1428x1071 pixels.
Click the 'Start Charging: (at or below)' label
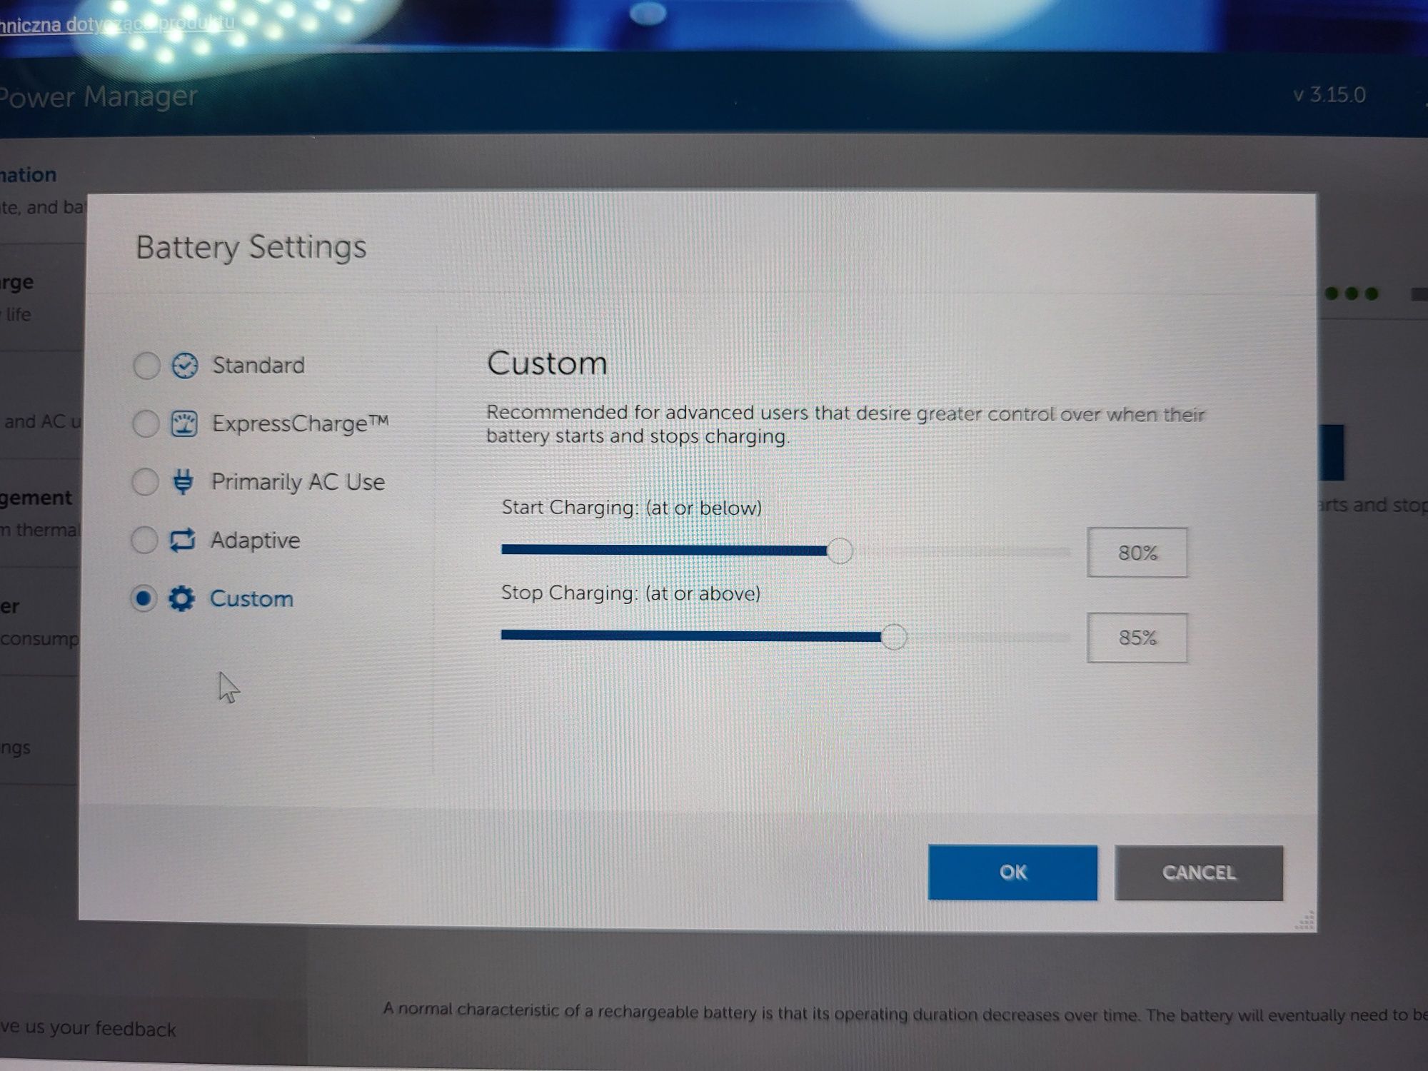click(x=632, y=508)
